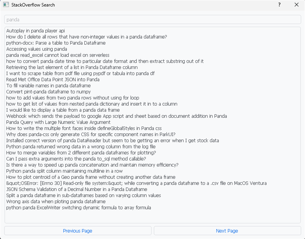This screenshot has height=239, width=305.
Task: Pick 'Read Met Office Data Point JSON into Panda'
Action: tap(53, 80)
